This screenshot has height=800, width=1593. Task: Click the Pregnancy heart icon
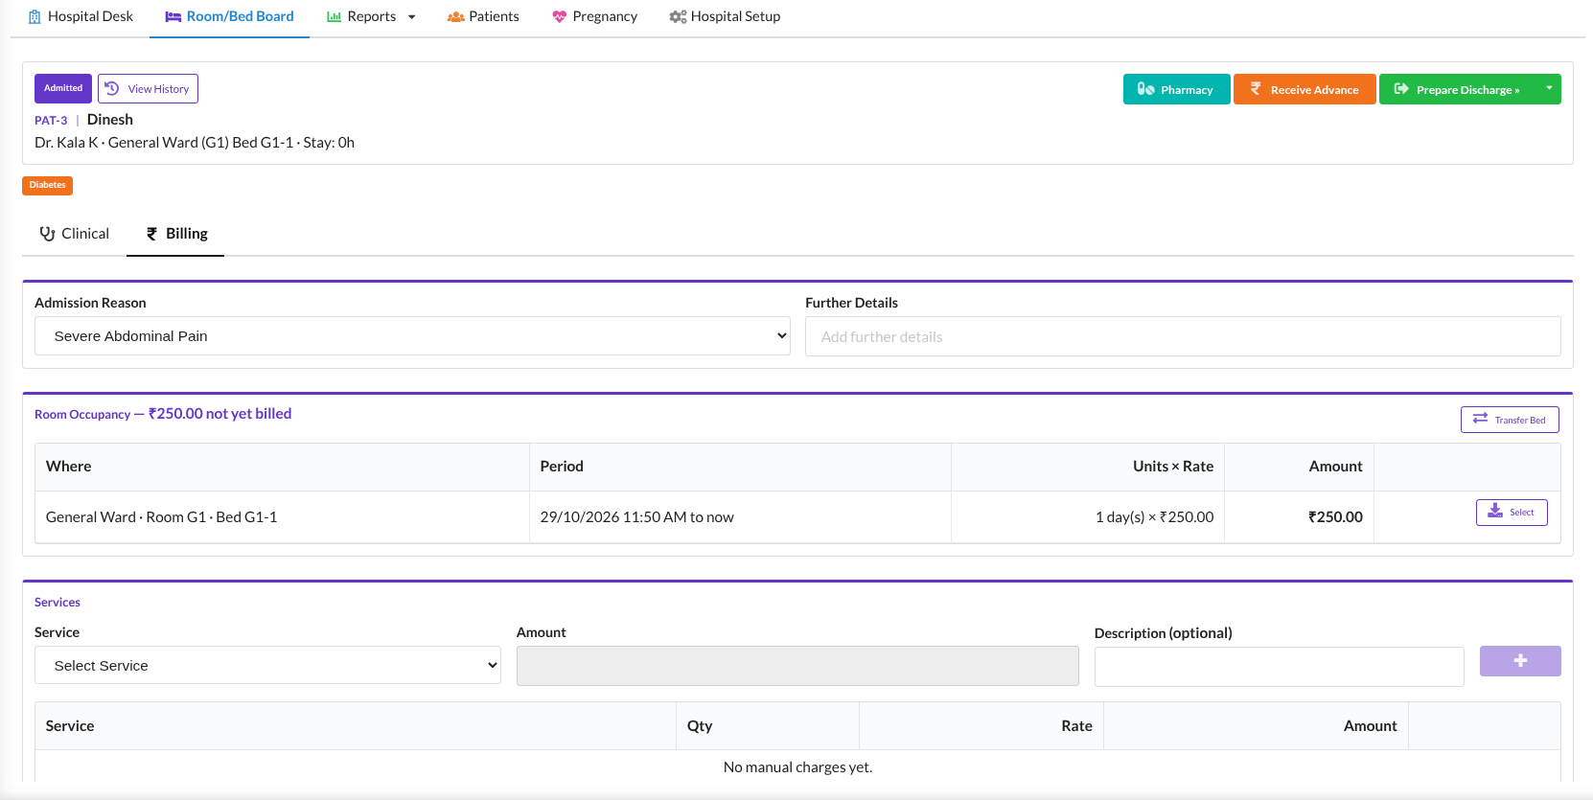point(560,16)
